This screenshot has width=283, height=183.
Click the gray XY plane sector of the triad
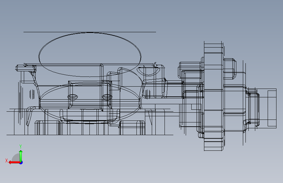(16, 158)
